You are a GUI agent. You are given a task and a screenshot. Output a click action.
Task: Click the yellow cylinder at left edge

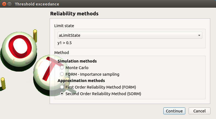point(3,83)
